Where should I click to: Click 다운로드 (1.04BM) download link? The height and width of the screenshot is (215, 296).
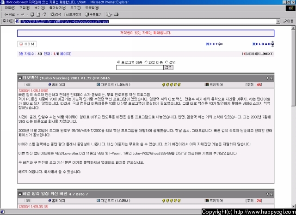click(113, 201)
